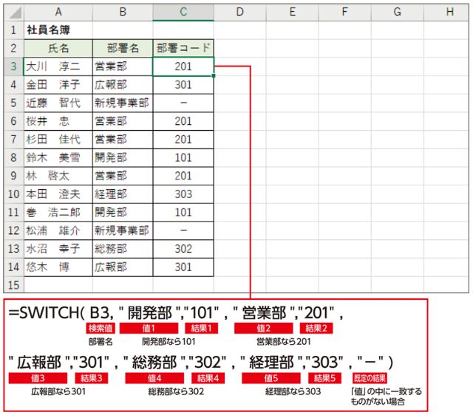Select column header A
The height and width of the screenshot is (415, 473).
coord(58,12)
